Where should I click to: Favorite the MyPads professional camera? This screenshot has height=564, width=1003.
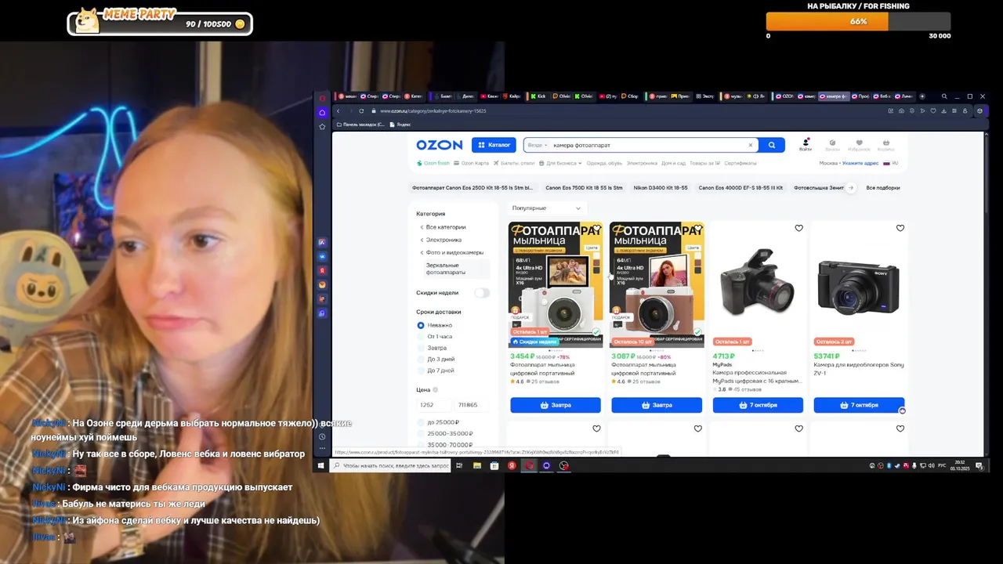click(x=798, y=229)
